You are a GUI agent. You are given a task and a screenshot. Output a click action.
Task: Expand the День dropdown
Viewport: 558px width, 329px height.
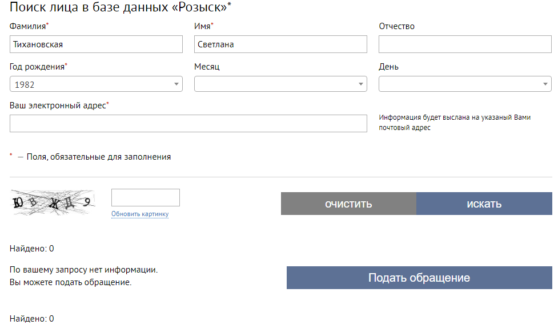point(465,84)
